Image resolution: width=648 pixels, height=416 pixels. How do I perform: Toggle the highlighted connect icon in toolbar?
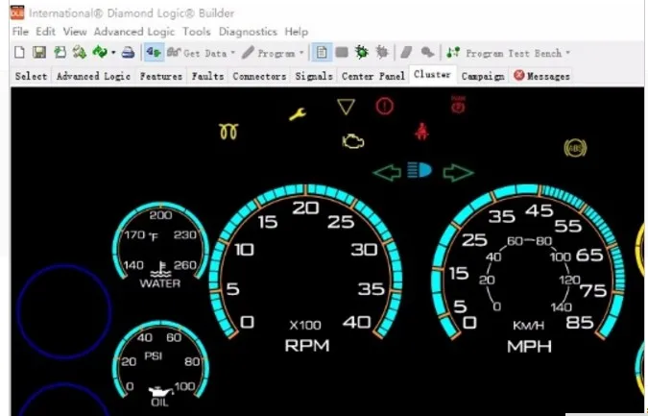[x=154, y=53]
